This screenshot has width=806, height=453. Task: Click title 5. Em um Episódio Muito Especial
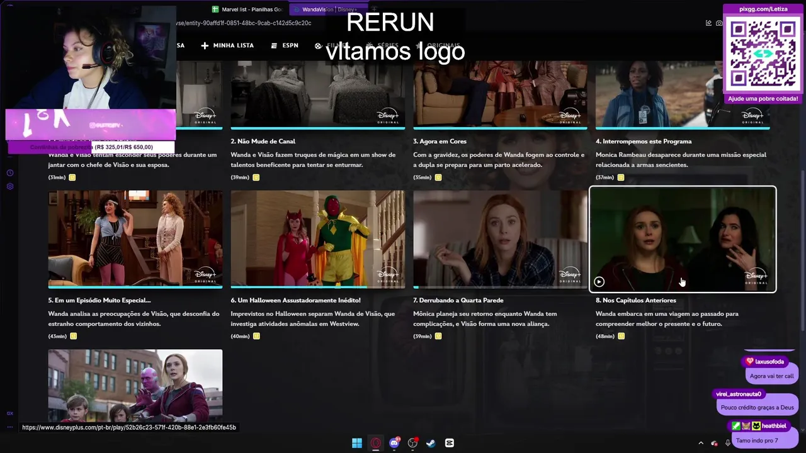(x=99, y=300)
